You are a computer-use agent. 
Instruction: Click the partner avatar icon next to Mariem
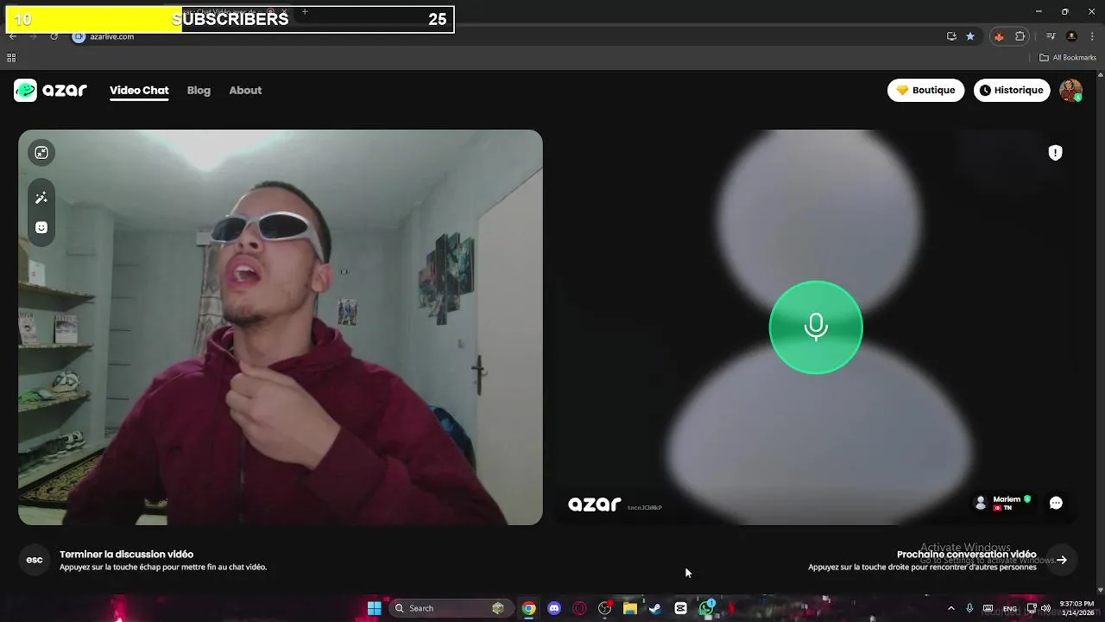(980, 503)
